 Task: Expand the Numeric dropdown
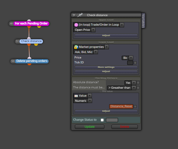pyautogui.click(x=90, y=101)
